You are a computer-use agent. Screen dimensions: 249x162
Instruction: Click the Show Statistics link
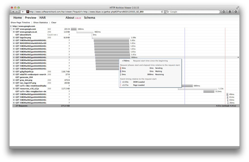(41, 23)
